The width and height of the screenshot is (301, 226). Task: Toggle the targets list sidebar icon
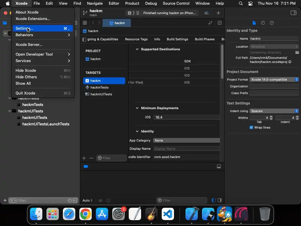(x=84, y=39)
